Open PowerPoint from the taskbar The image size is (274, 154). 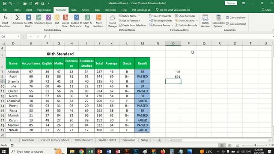(x=99, y=151)
